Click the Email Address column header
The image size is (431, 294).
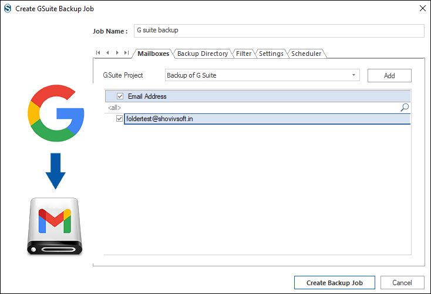click(x=258, y=96)
